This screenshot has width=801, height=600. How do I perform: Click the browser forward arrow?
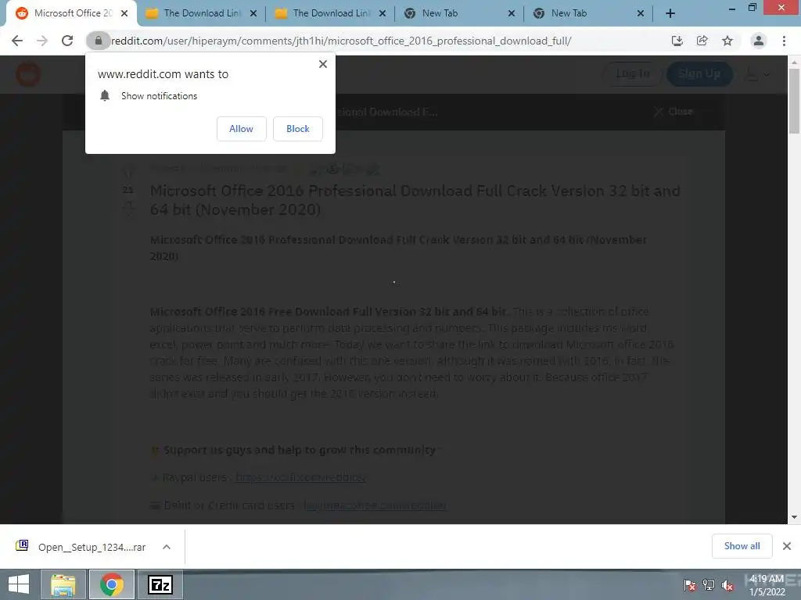coord(42,41)
